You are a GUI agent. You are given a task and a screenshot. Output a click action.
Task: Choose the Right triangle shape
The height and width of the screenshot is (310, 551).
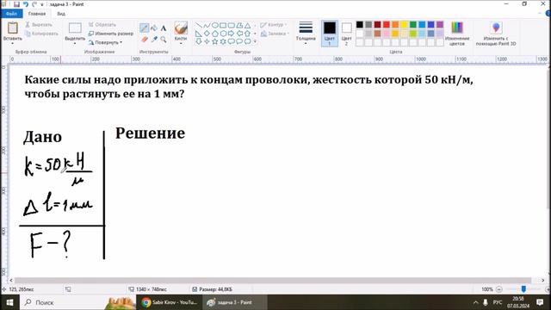(x=199, y=34)
